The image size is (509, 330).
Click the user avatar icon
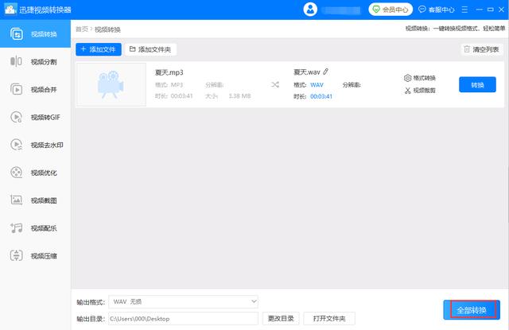[x=310, y=10]
